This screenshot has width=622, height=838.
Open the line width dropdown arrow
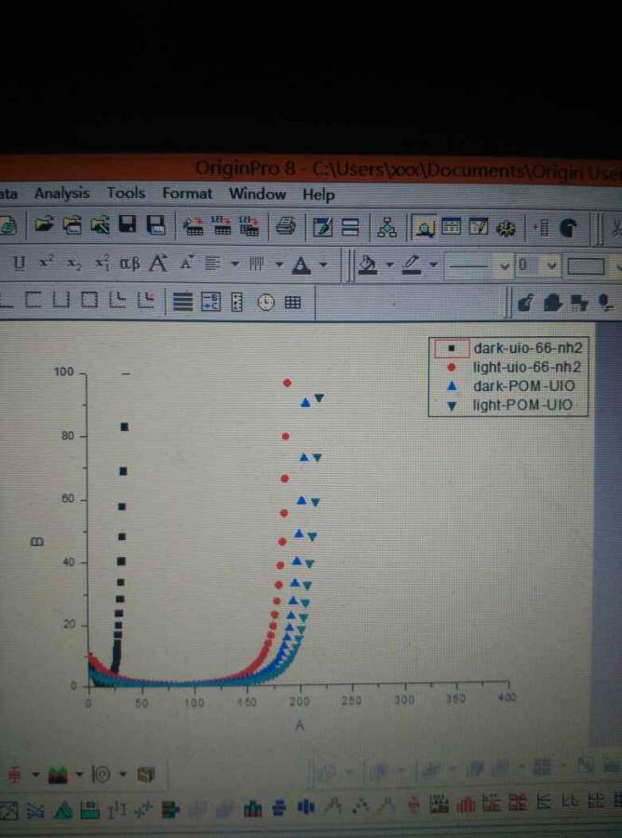point(552,265)
